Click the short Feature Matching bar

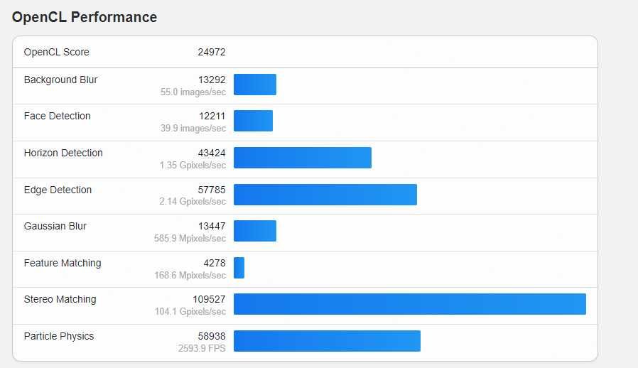pos(239,268)
